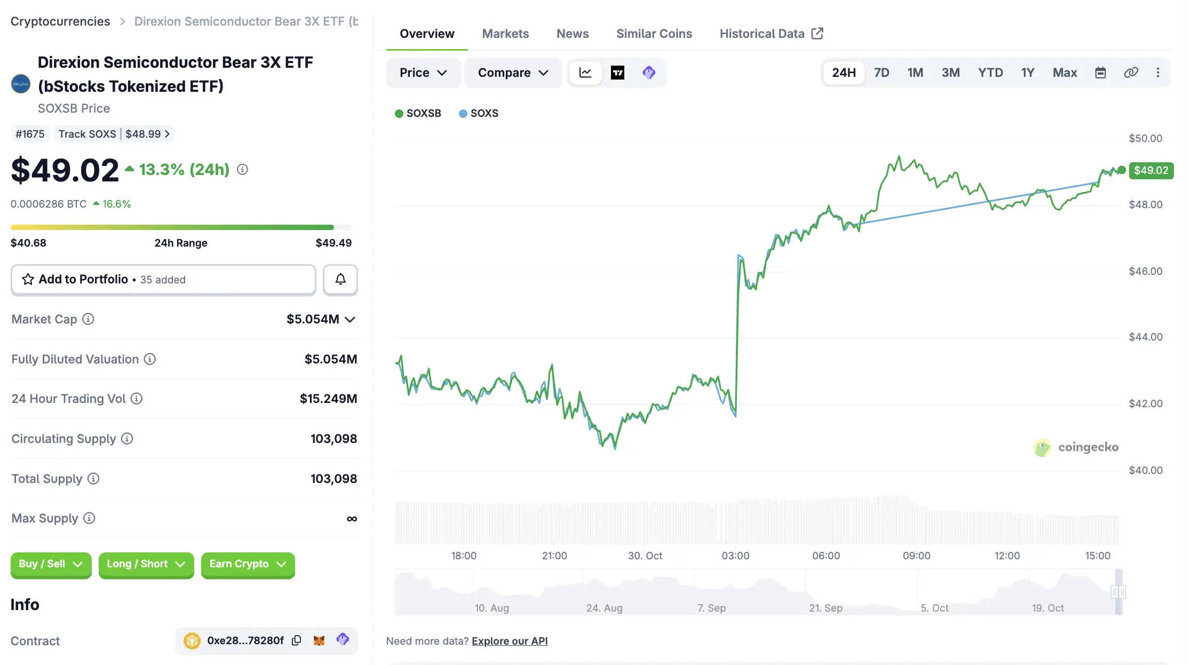Show info tooltip for Max Supply
Viewport: 1191px width, 665px height.
[90, 518]
